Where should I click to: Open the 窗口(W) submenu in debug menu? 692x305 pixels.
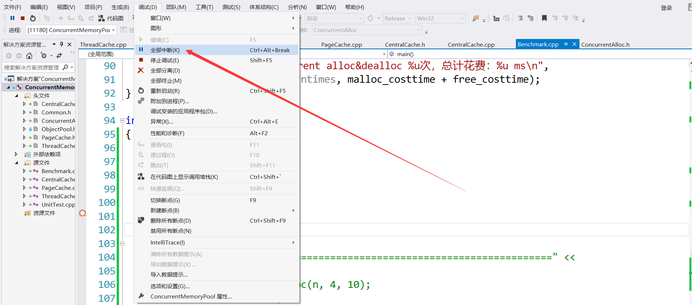[217, 18]
